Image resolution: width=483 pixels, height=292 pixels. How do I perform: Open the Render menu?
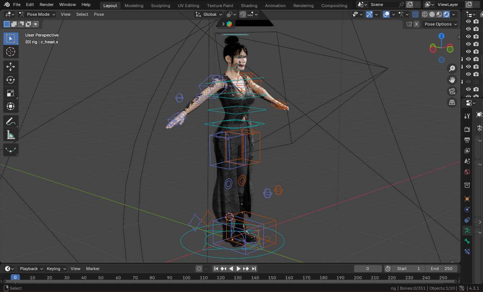click(x=46, y=4)
